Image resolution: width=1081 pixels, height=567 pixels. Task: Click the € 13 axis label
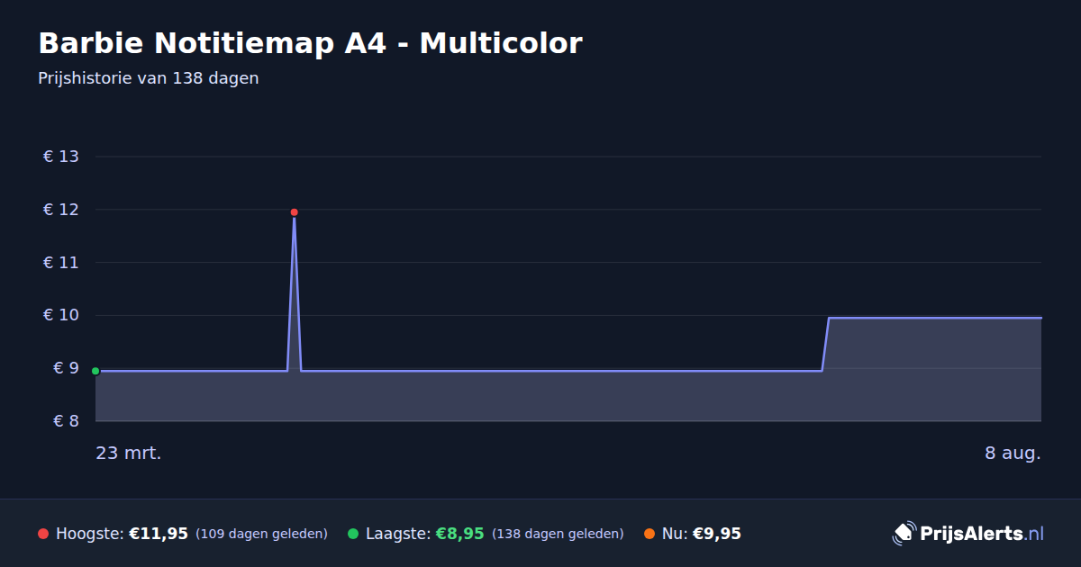61,157
